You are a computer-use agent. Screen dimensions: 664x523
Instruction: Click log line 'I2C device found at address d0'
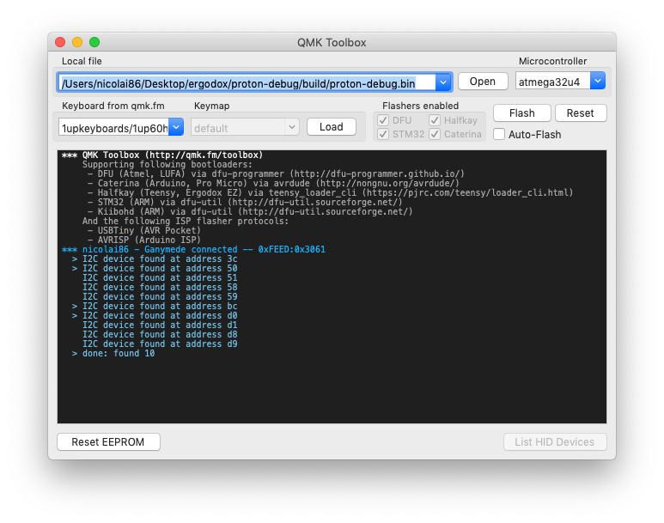(160, 315)
